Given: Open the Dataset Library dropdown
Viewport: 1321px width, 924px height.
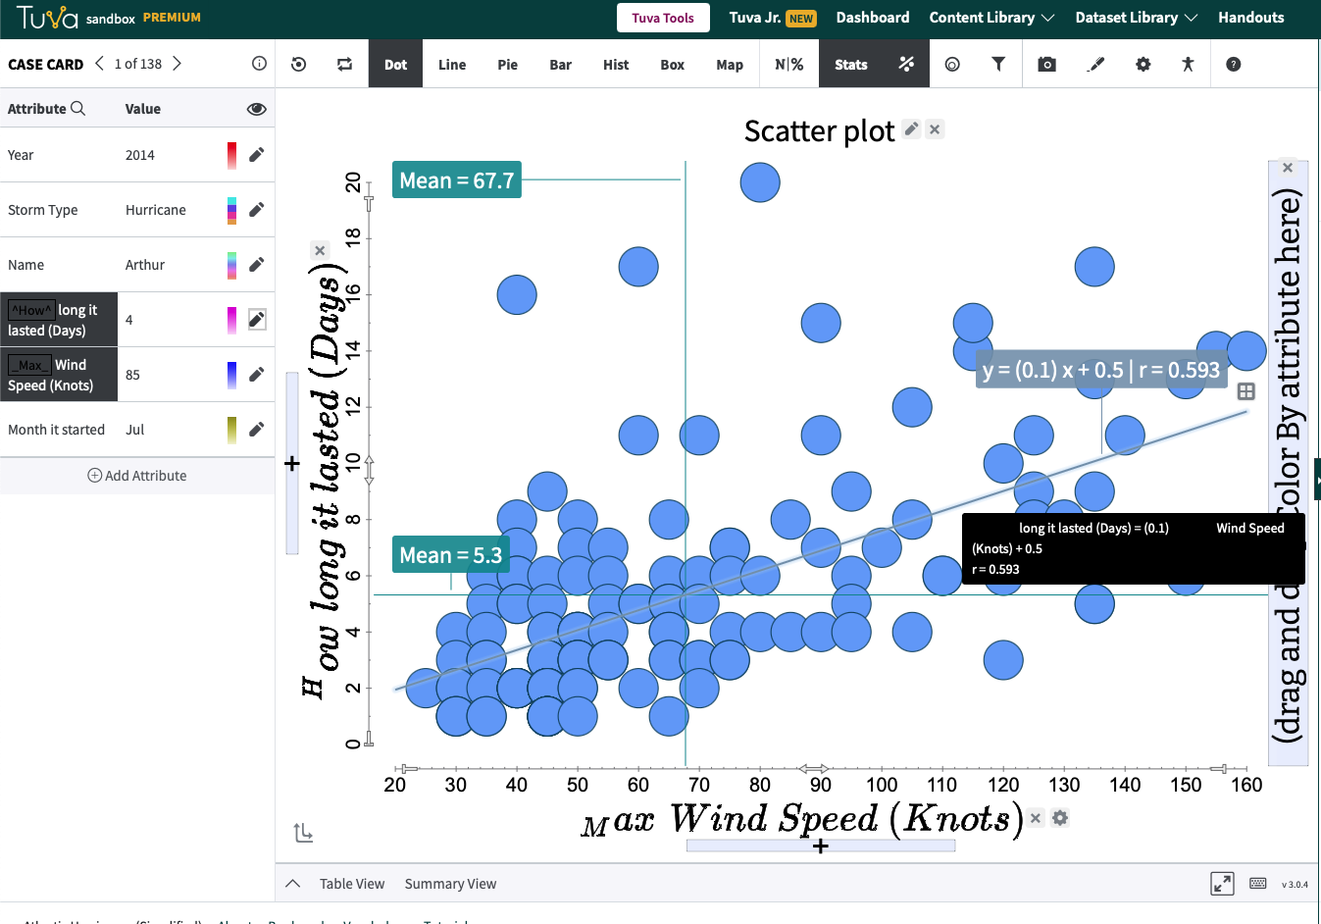Looking at the screenshot, I should point(1136,18).
